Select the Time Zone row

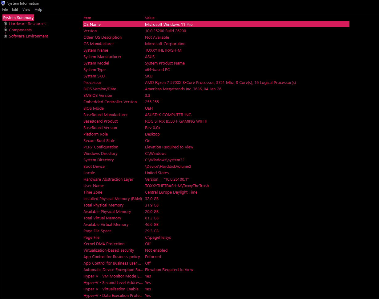click(x=216, y=192)
